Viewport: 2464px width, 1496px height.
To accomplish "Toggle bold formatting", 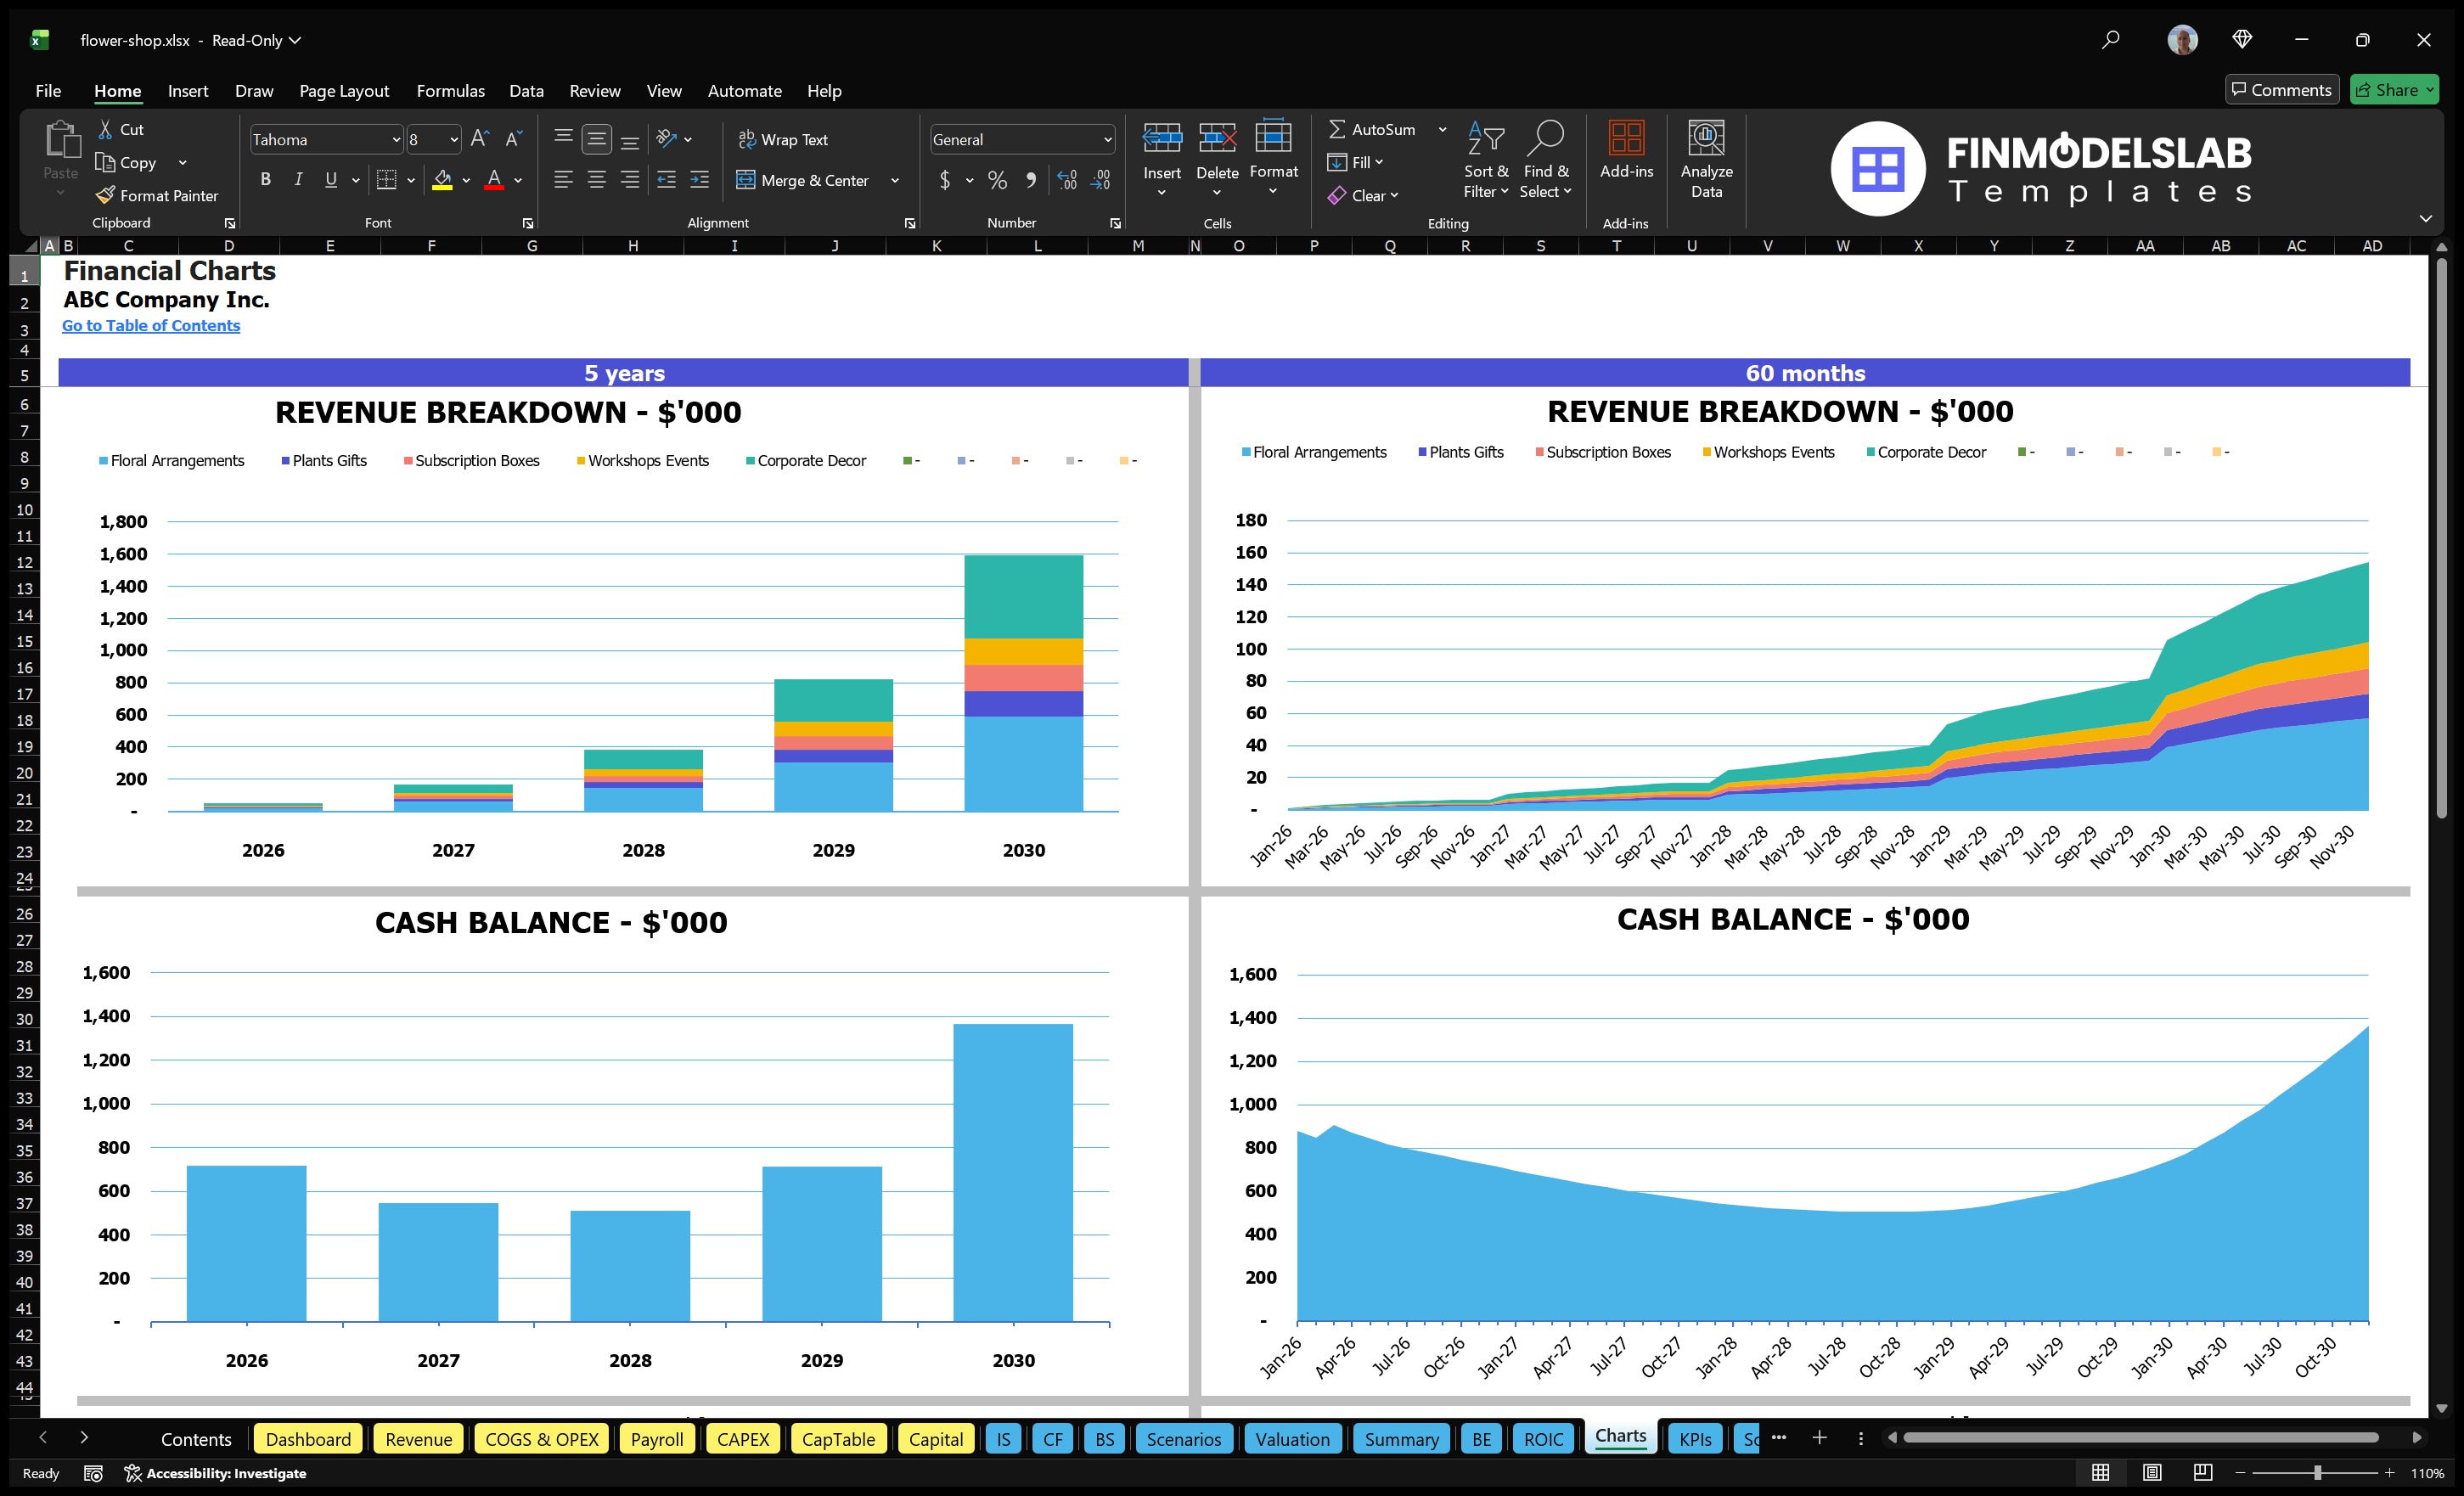I will coord(265,179).
